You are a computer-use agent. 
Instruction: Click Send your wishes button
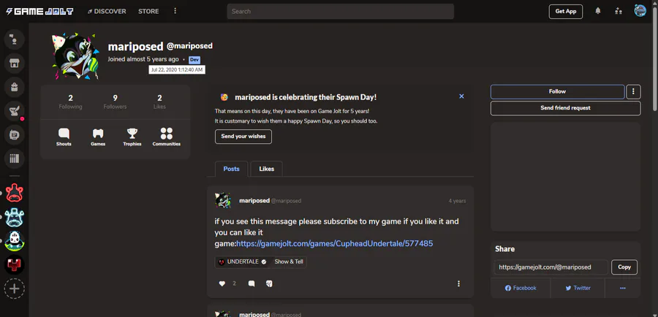pos(243,137)
